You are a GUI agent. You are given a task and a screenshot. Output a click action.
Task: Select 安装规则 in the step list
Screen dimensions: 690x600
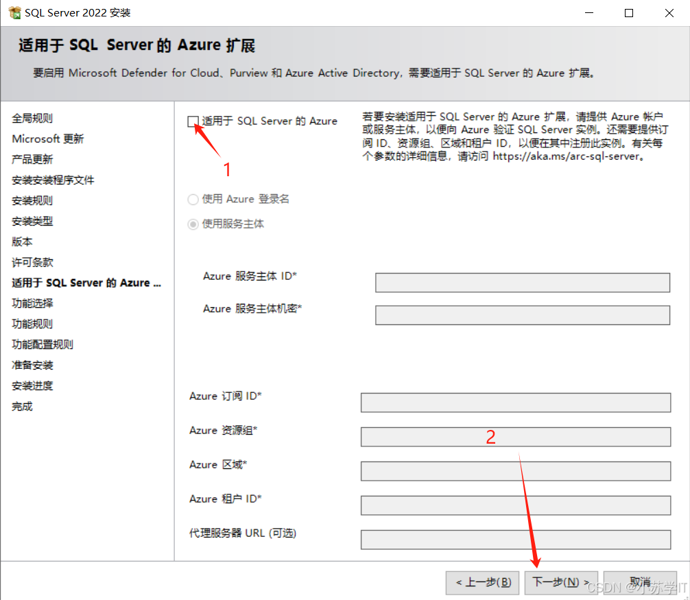32,201
